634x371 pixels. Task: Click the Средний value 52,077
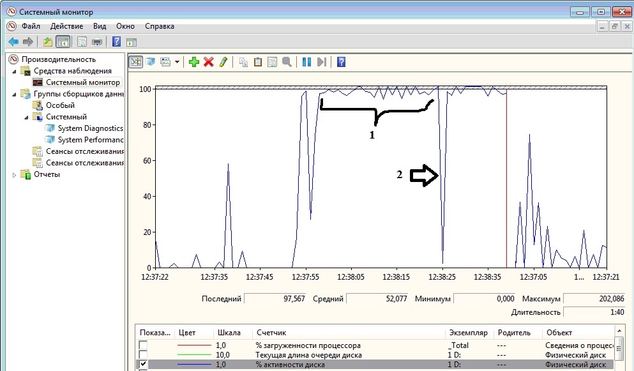point(377,299)
